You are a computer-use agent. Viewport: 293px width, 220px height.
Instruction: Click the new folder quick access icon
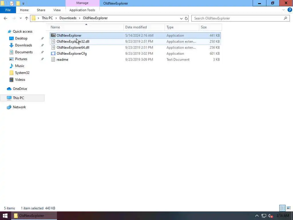[18, 3]
